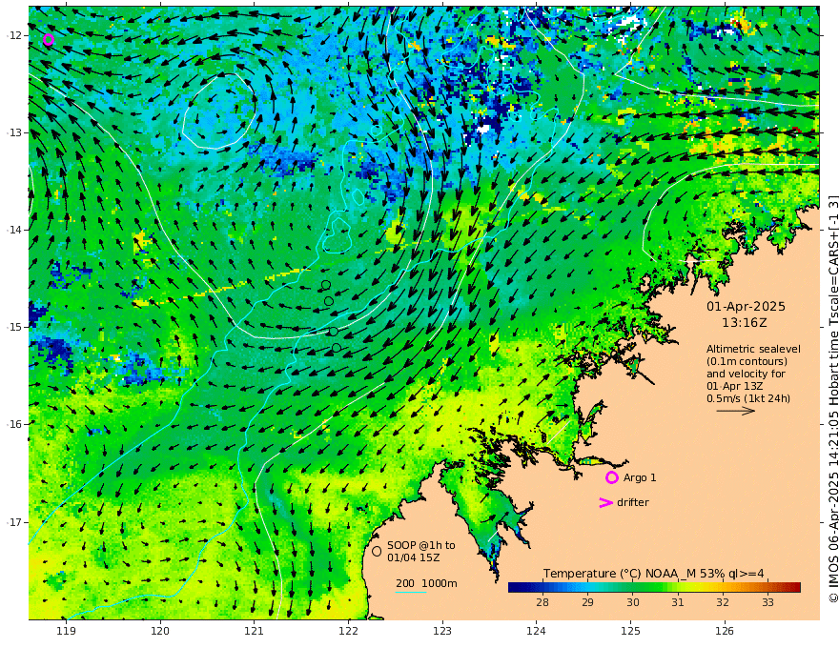Click the "13:16Z" time label
This screenshot has height=648, width=839.
pyautogui.click(x=745, y=322)
